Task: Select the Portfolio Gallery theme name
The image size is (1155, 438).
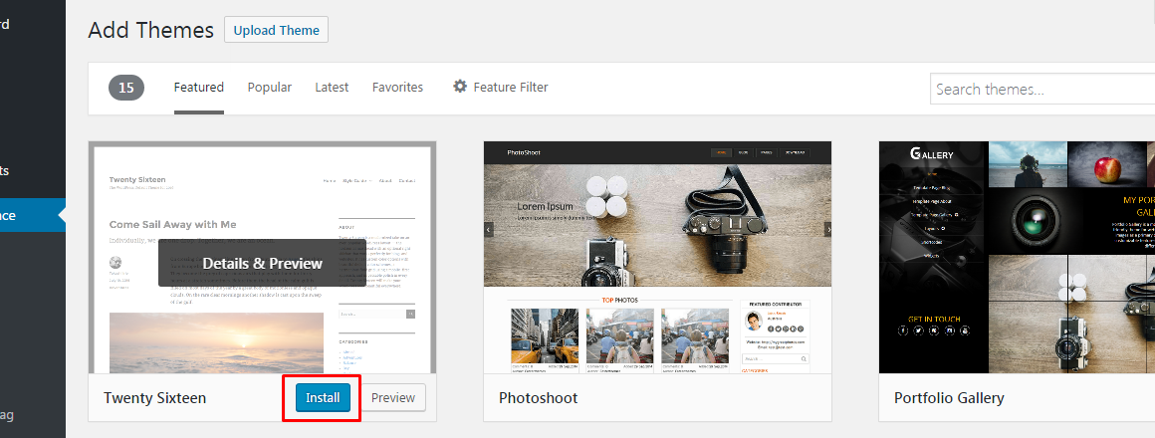Action: click(949, 398)
